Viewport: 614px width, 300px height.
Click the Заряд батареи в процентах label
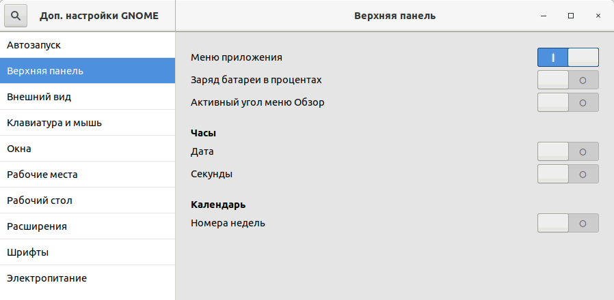[256, 80]
